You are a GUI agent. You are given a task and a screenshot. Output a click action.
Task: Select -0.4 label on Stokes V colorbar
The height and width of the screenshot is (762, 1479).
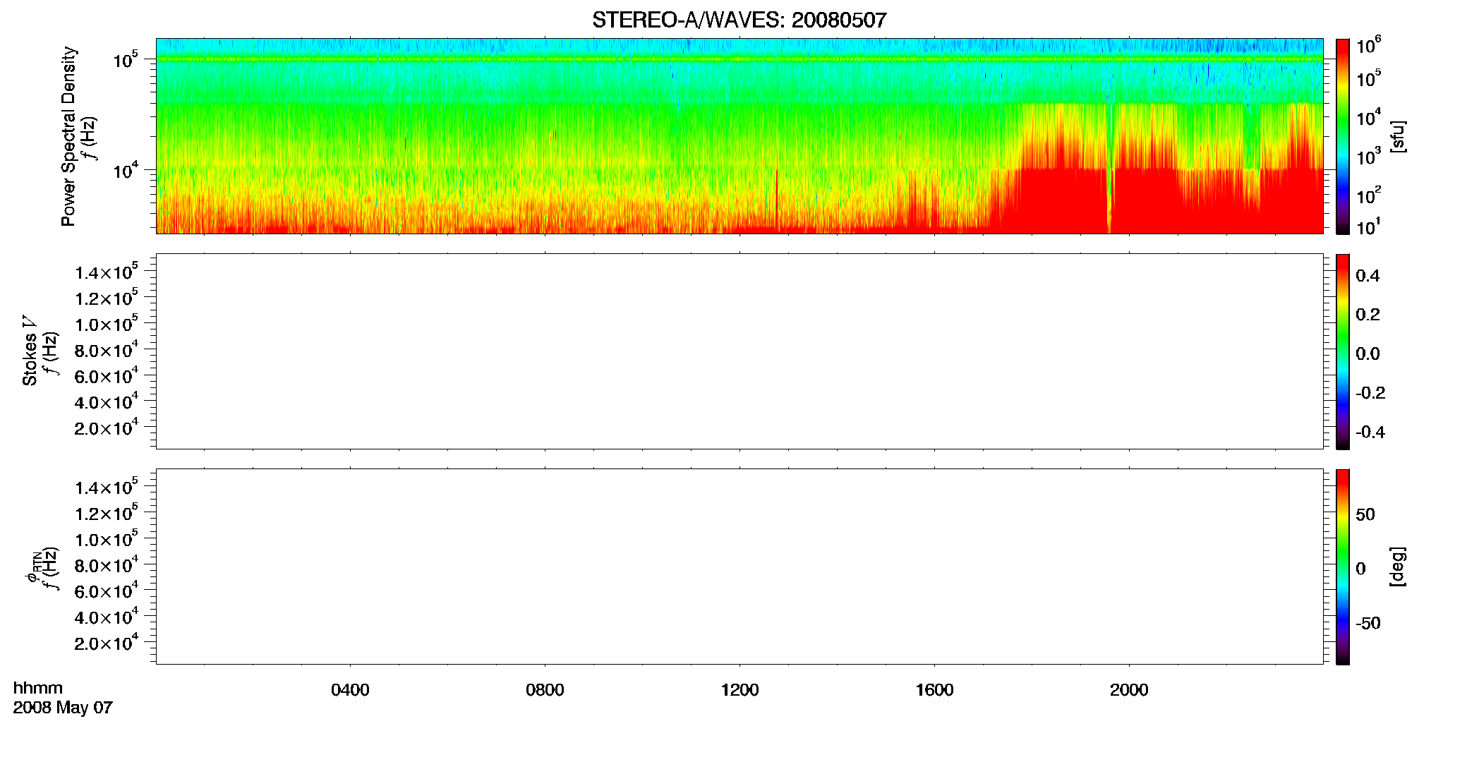point(1370,432)
